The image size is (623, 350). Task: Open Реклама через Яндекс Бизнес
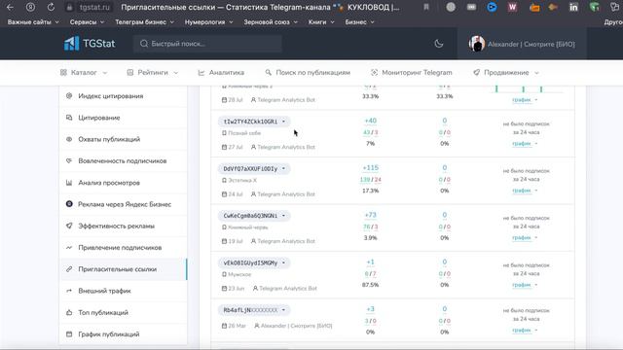[x=124, y=204]
